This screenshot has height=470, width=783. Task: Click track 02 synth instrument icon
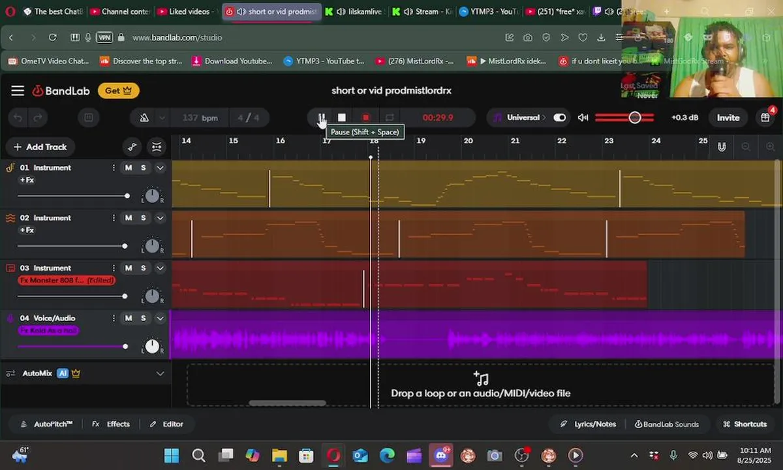click(x=10, y=218)
